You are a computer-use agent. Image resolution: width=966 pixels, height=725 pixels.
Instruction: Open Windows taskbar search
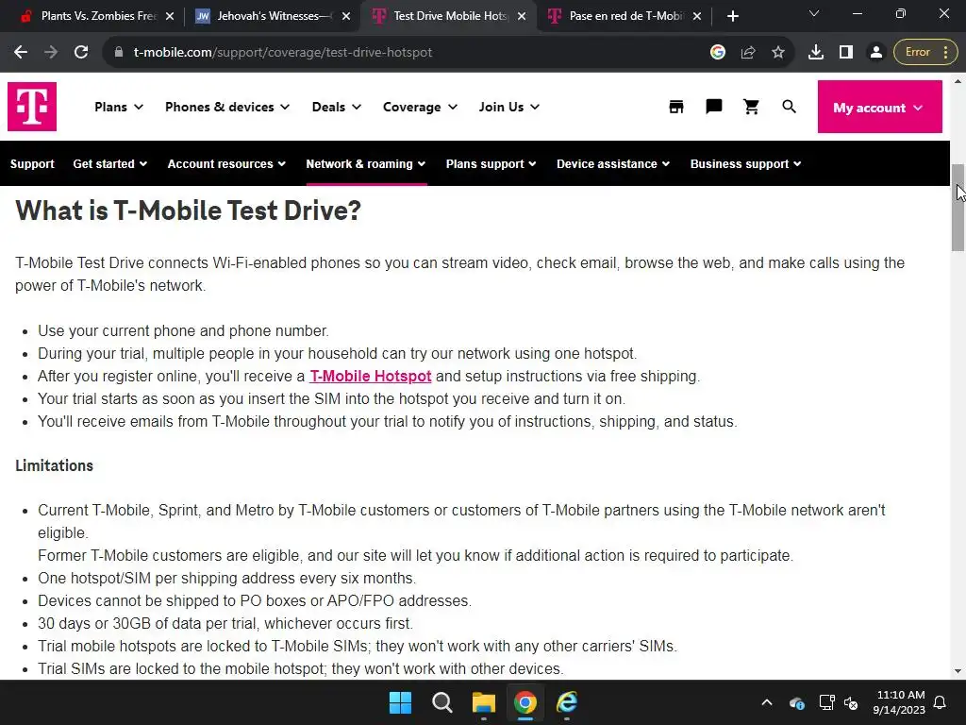click(x=441, y=702)
